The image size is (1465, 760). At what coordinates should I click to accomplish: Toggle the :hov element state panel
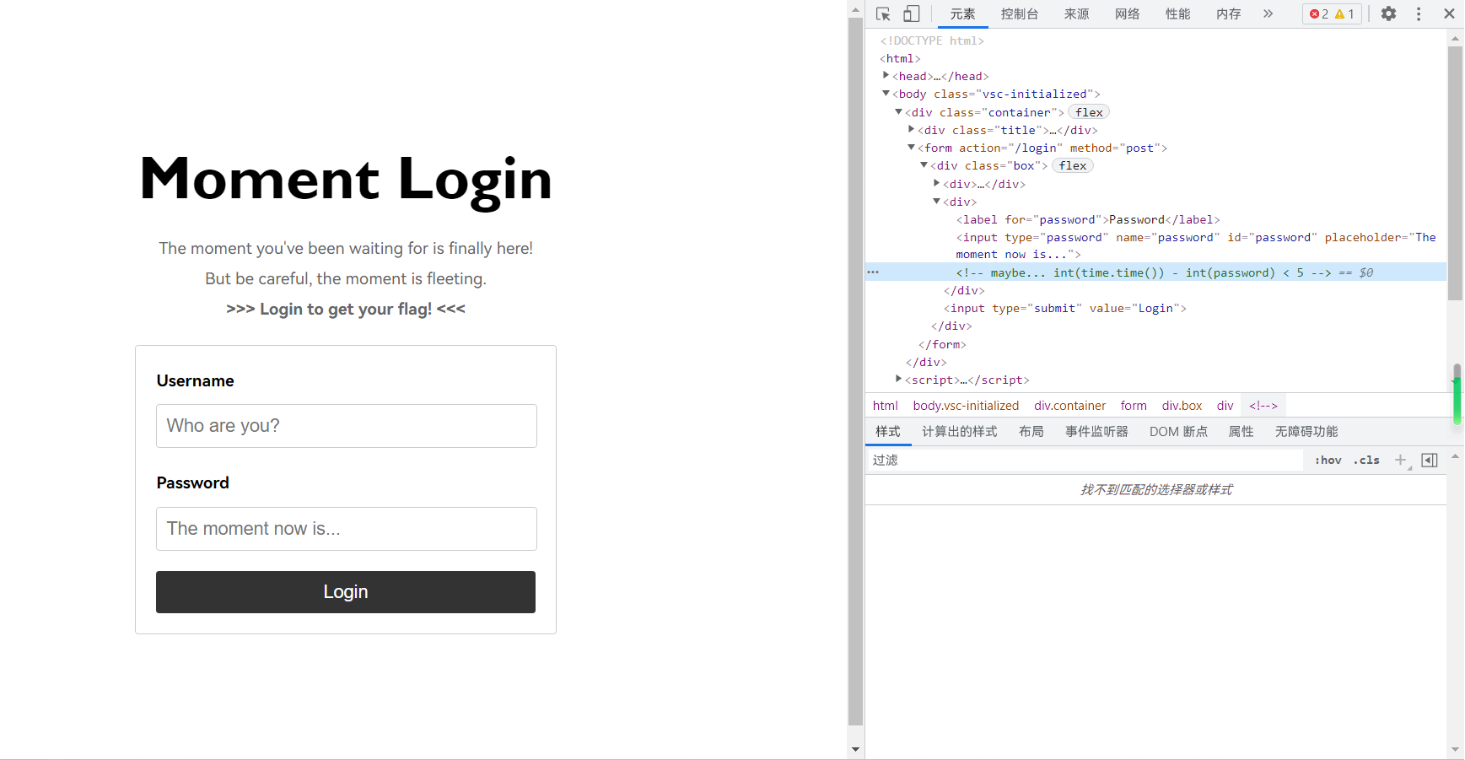pos(1328,460)
